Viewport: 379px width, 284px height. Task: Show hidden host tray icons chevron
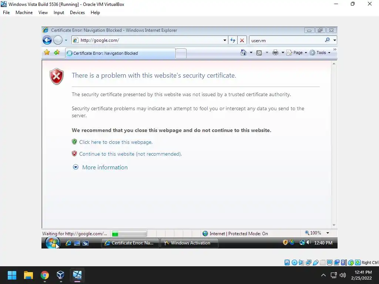[x=323, y=275]
